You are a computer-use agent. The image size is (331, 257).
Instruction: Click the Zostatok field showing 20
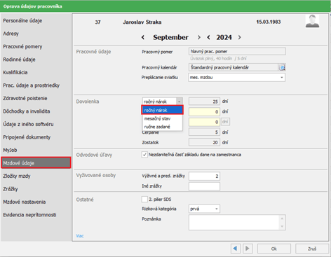[204, 142]
